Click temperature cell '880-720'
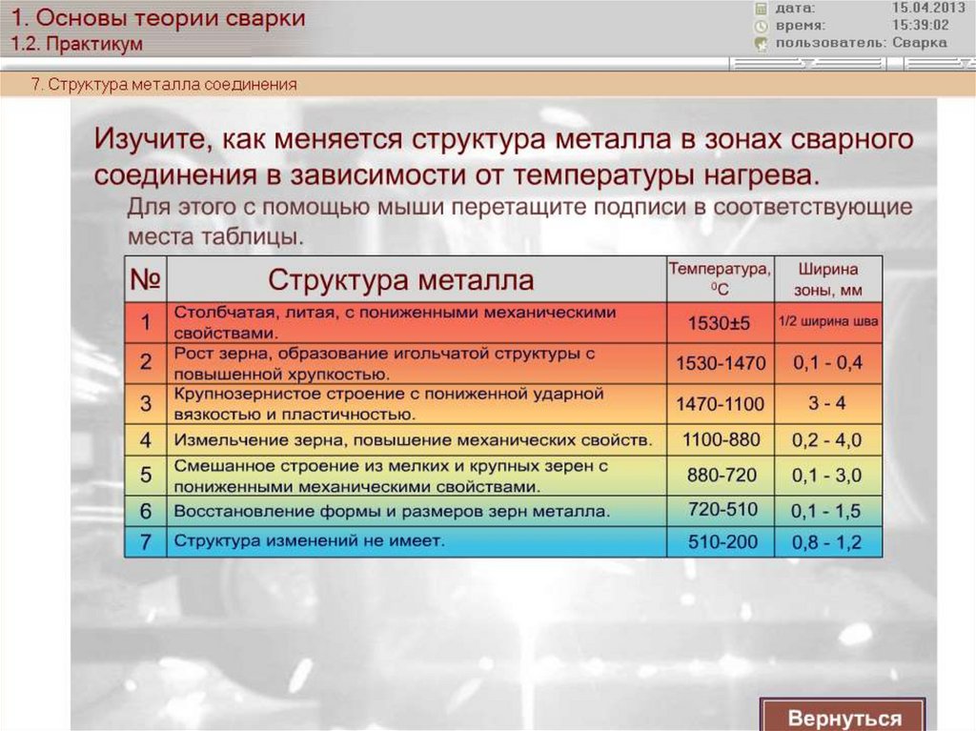The height and width of the screenshot is (731, 976). coord(721,475)
